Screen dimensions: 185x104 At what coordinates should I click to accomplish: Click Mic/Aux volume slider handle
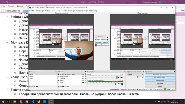117,77
